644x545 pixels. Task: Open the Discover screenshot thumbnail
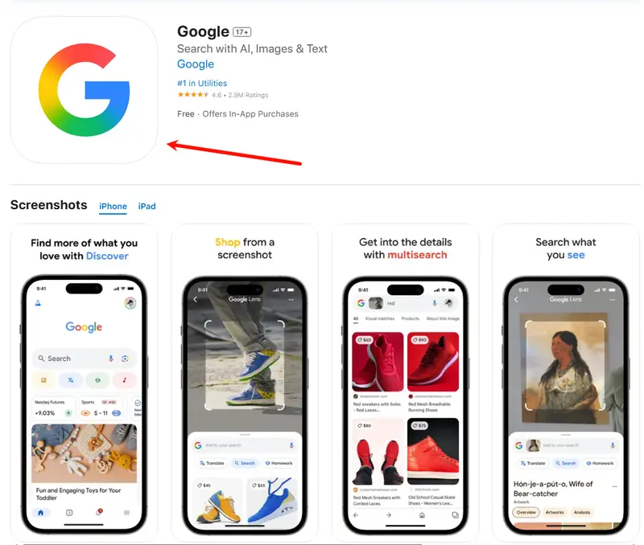pos(84,383)
